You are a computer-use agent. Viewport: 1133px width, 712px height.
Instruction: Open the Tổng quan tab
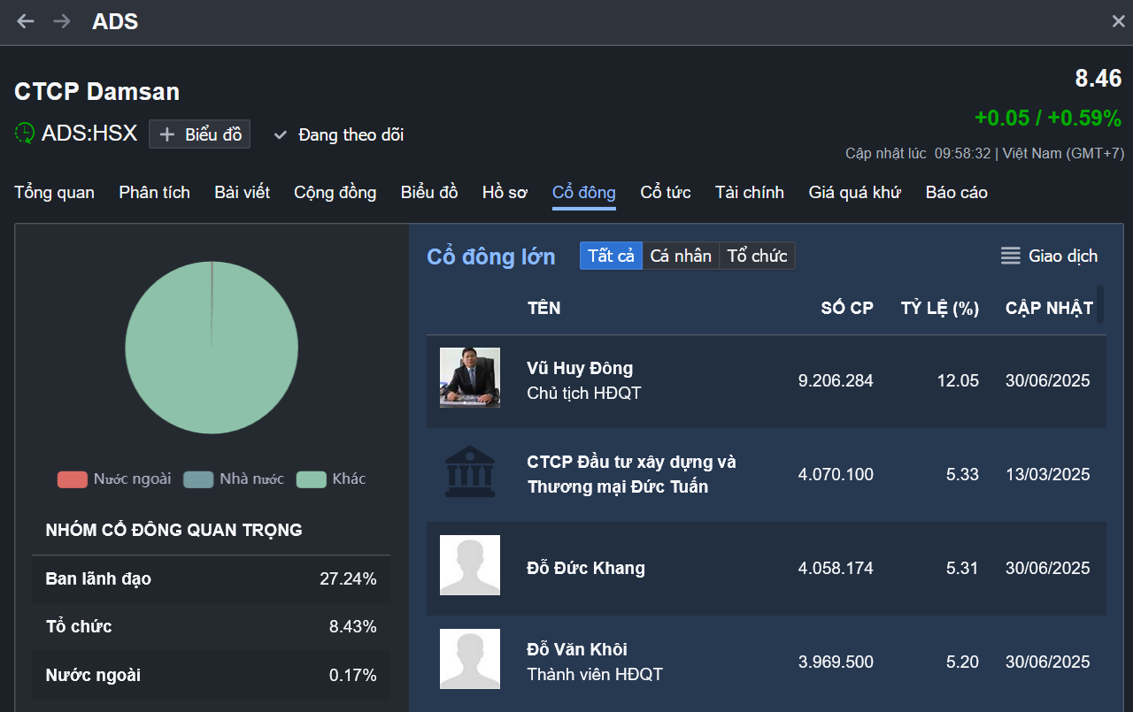(54, 192)
